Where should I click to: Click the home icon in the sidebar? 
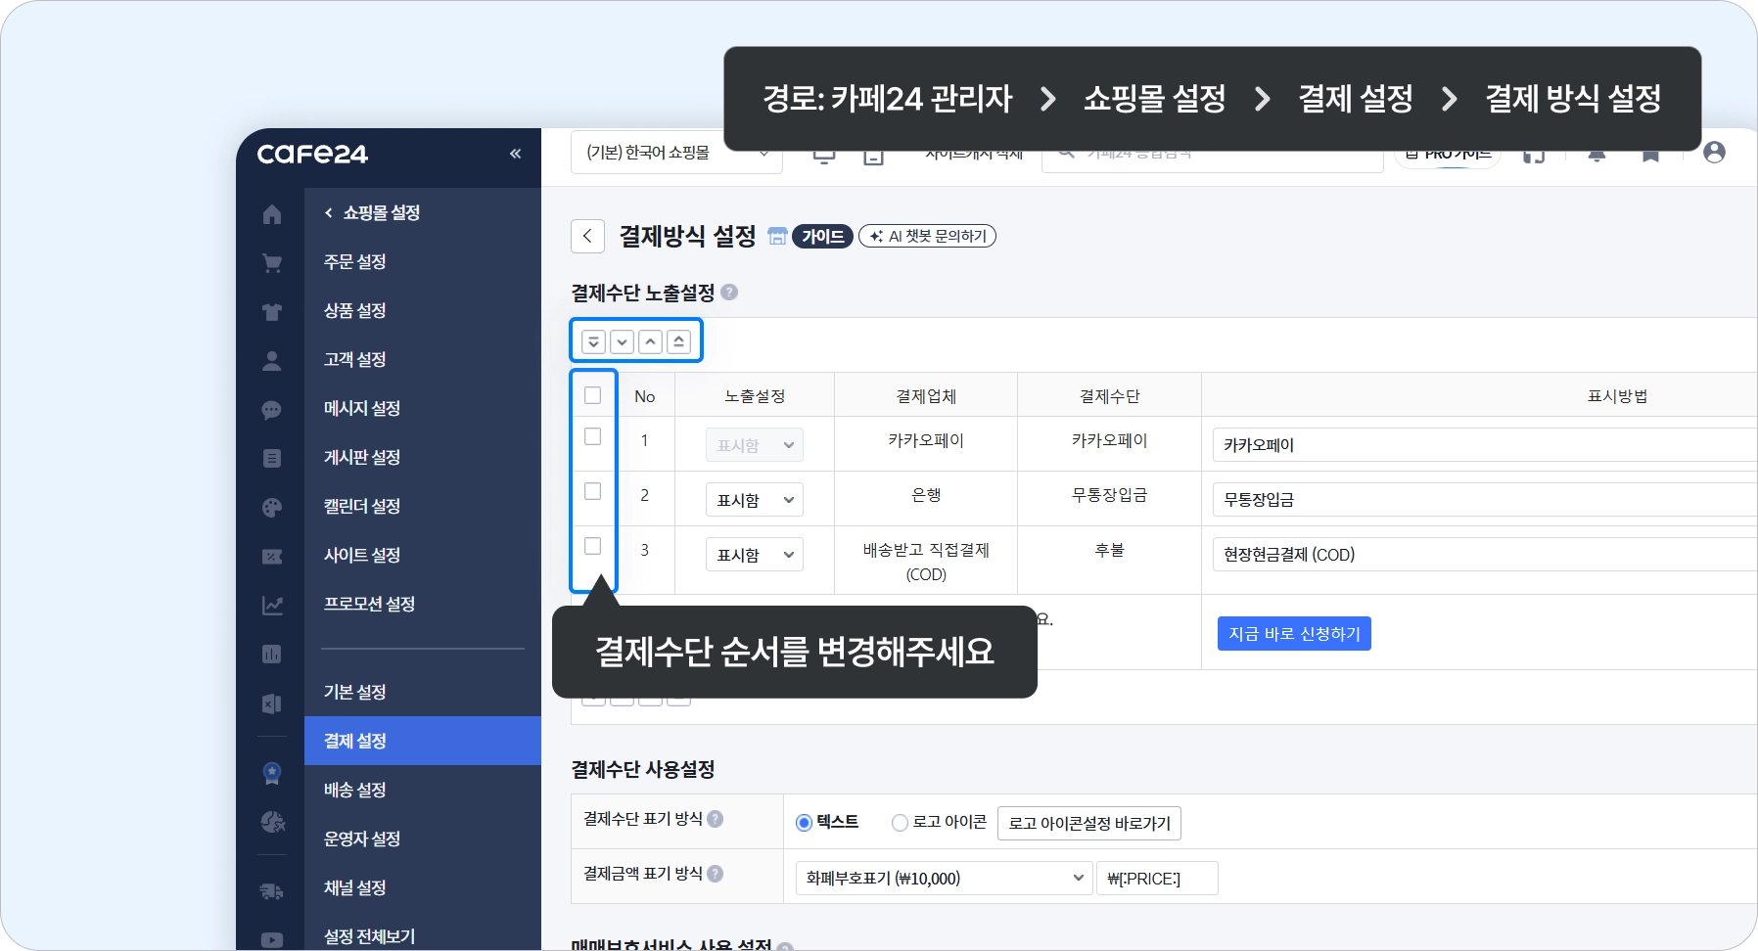tap(272, 214)
